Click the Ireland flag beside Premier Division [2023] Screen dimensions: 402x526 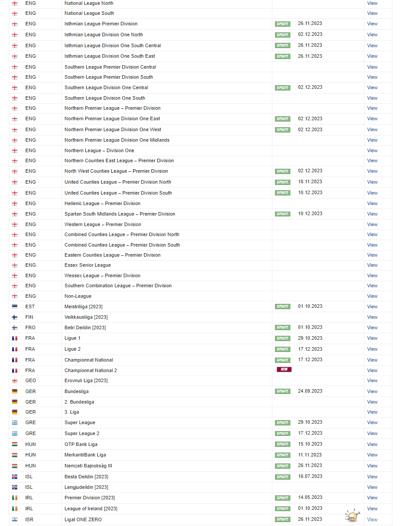[x=15, y=498]
